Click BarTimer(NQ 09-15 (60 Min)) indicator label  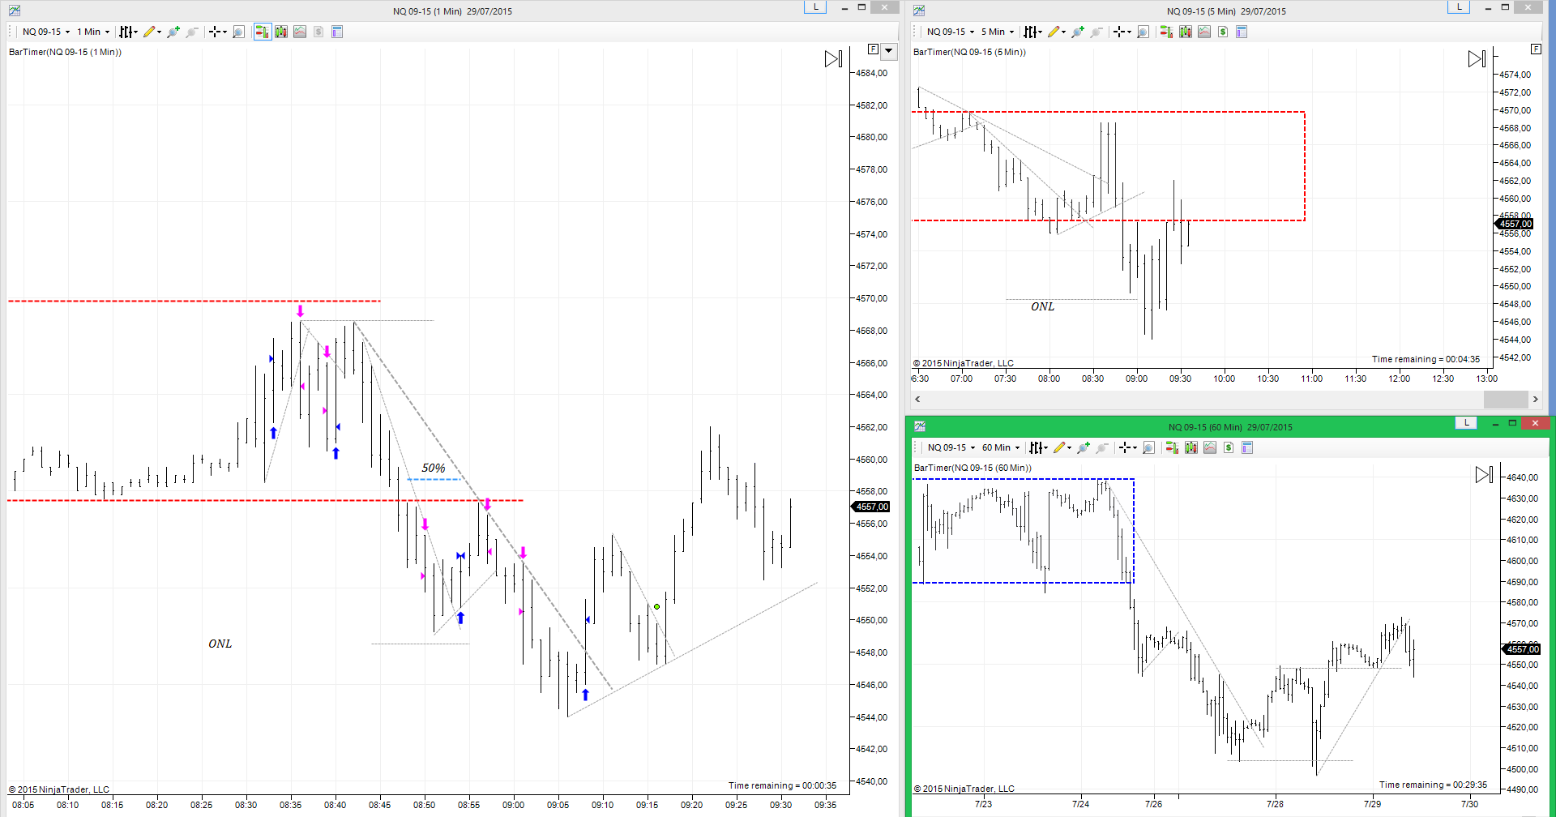point(972,468)
